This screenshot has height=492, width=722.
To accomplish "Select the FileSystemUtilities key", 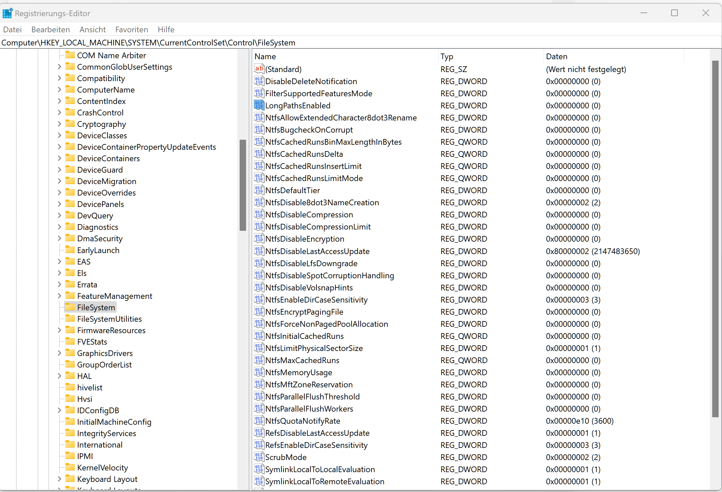I will [x=110, y=319].
